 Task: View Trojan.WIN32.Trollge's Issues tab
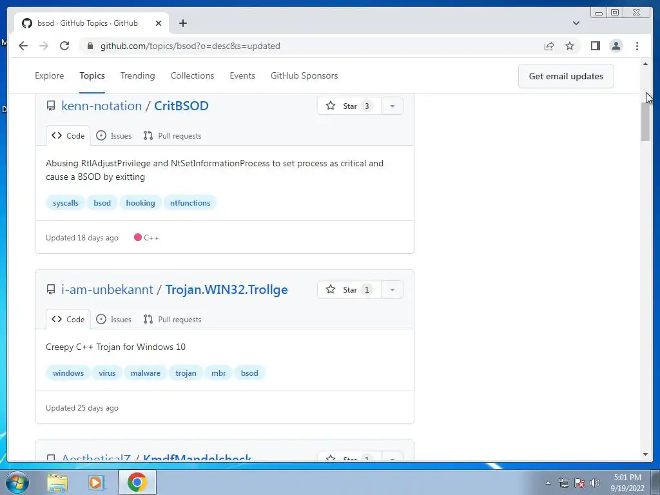[113, 320]
